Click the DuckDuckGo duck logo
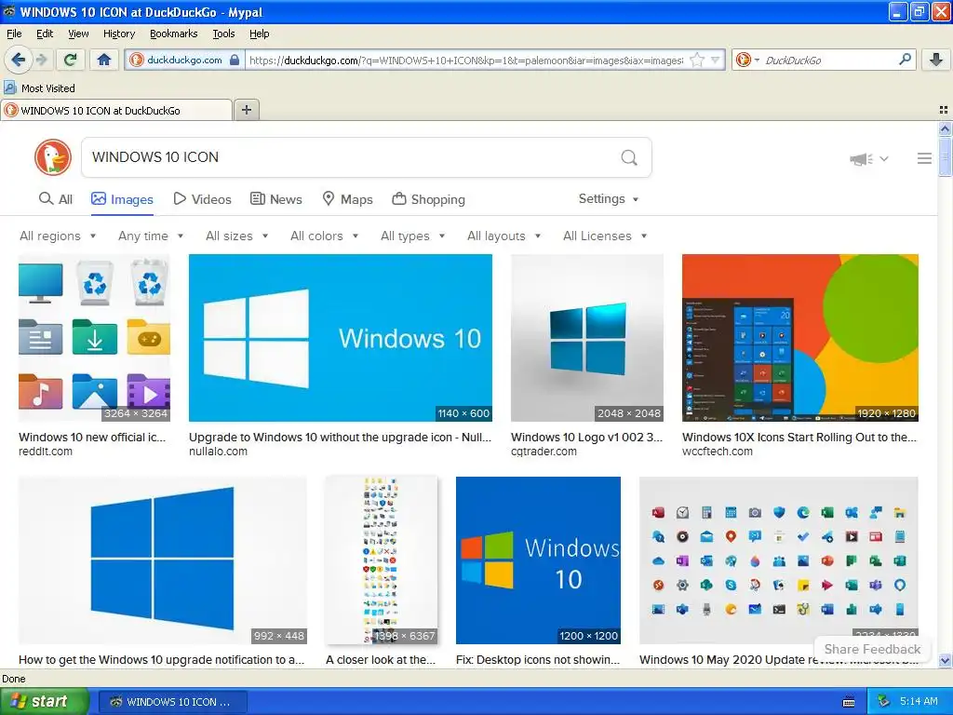This screenshot has width=953, height=715. tap(53, 156)
